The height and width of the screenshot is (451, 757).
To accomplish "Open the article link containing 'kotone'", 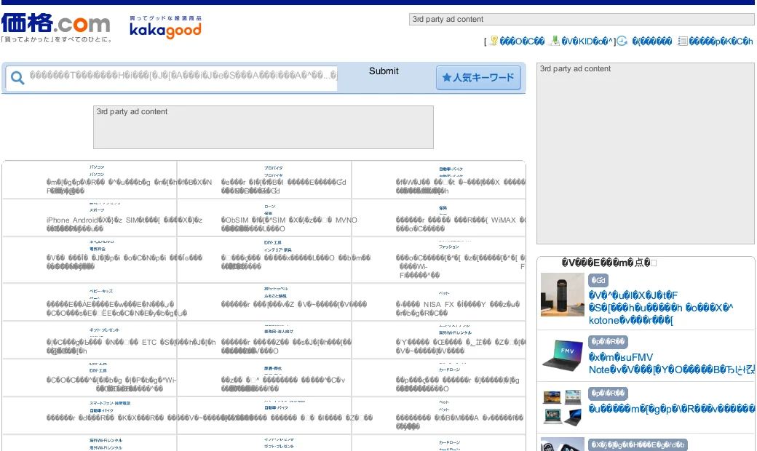I will pyautogui.click(x=660, y=308).
